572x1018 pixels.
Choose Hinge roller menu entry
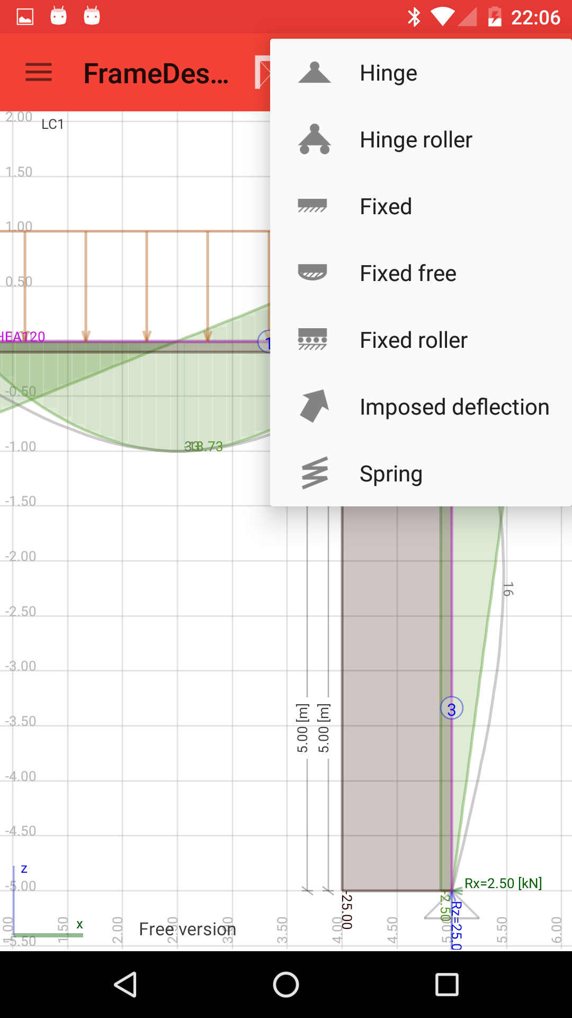(x=416, y=139)
